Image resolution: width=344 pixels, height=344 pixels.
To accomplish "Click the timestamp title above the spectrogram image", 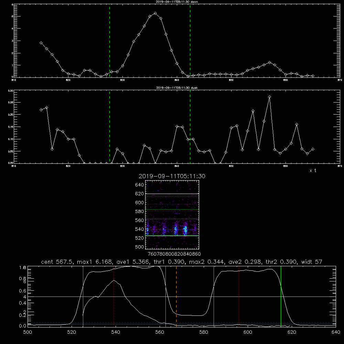I will (x=172, y=176).
